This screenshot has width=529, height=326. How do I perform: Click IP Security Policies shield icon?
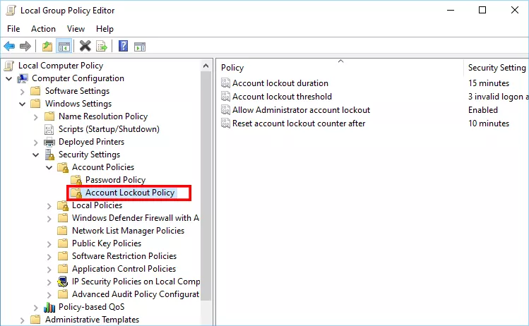(62, 282)
